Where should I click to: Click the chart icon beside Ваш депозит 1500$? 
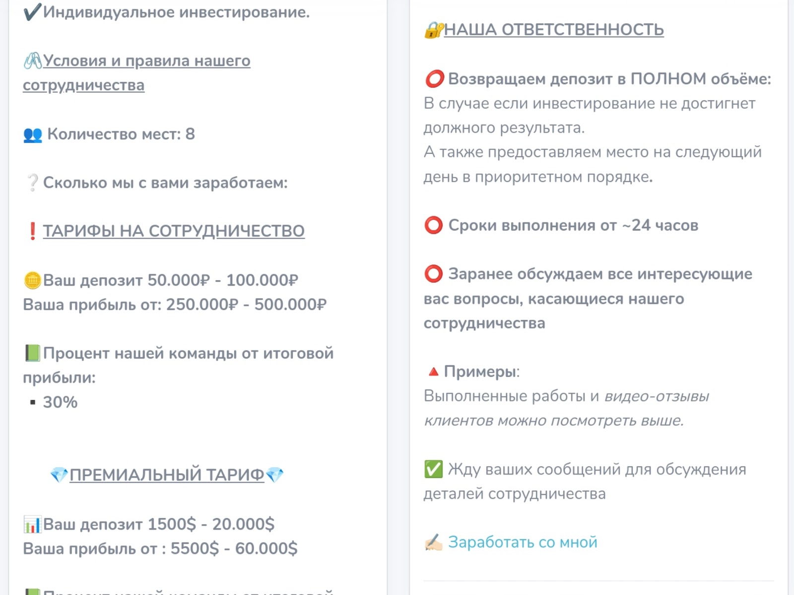point(32,525)
